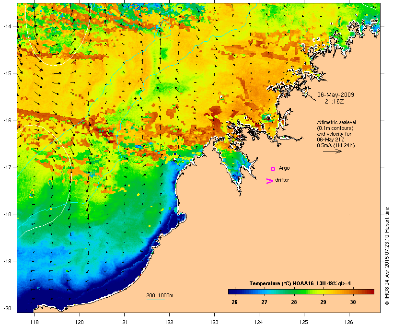The height and width of the screenshot is (326, 393).
Task: Click the 122 longitude axis label
Action: [x=169, y=322]
